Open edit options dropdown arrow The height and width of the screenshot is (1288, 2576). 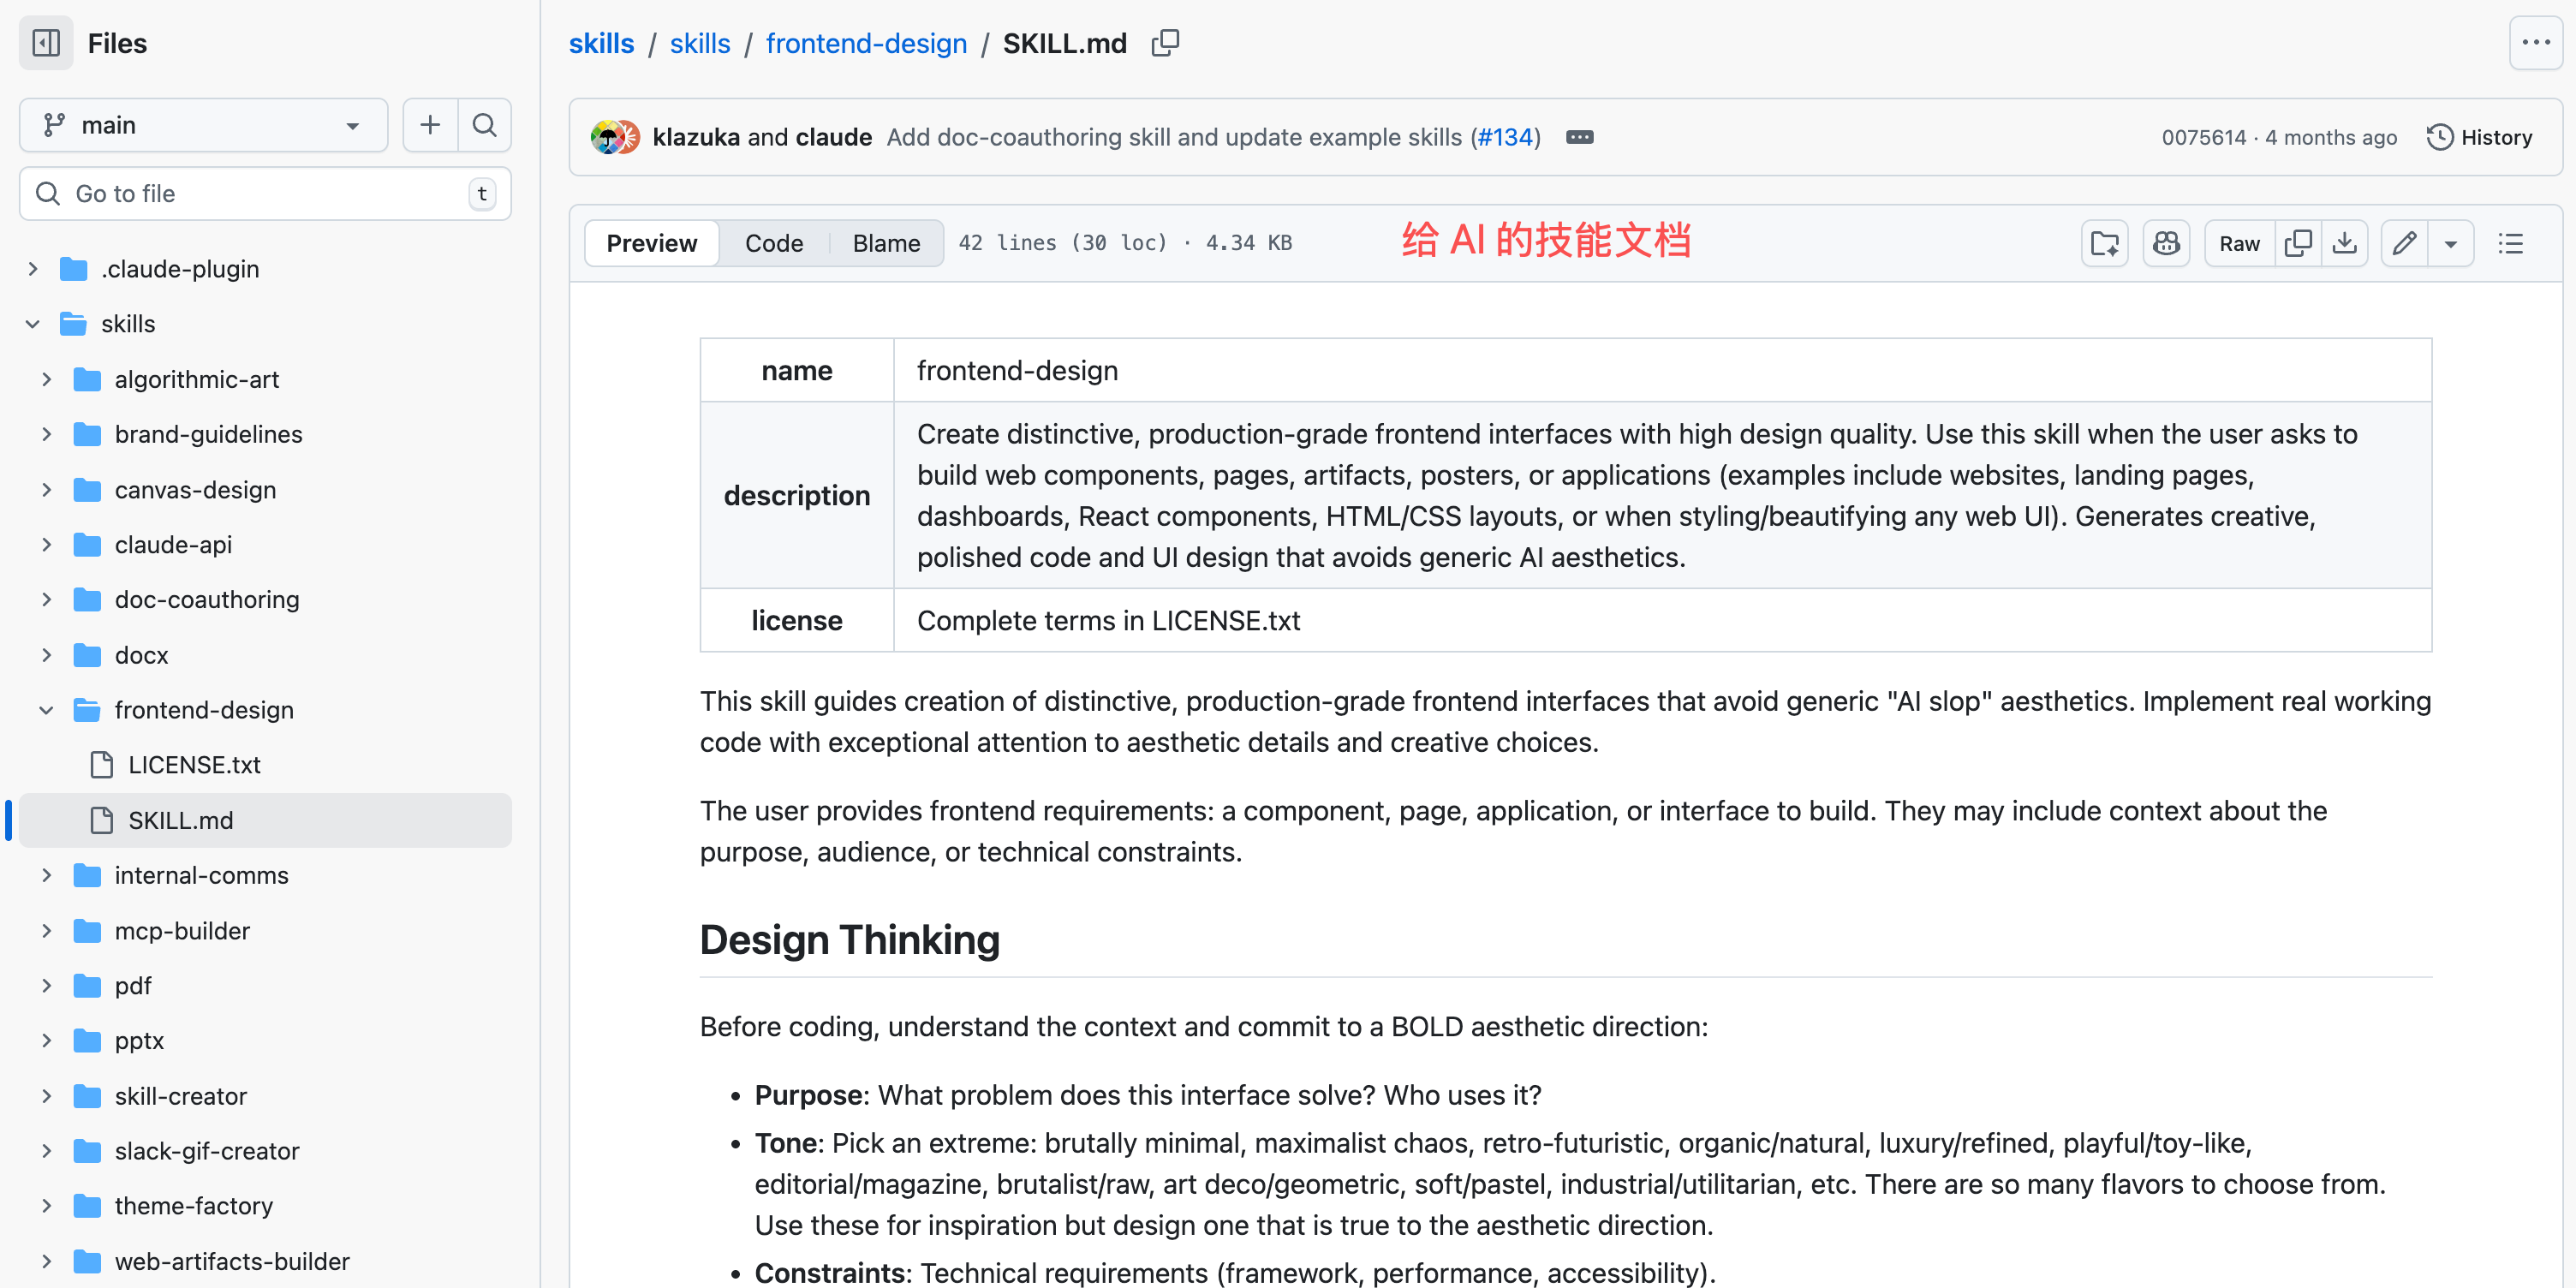pos(2451,243)
